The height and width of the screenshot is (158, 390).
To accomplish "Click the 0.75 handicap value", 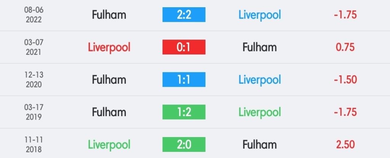I will point(345,47).
